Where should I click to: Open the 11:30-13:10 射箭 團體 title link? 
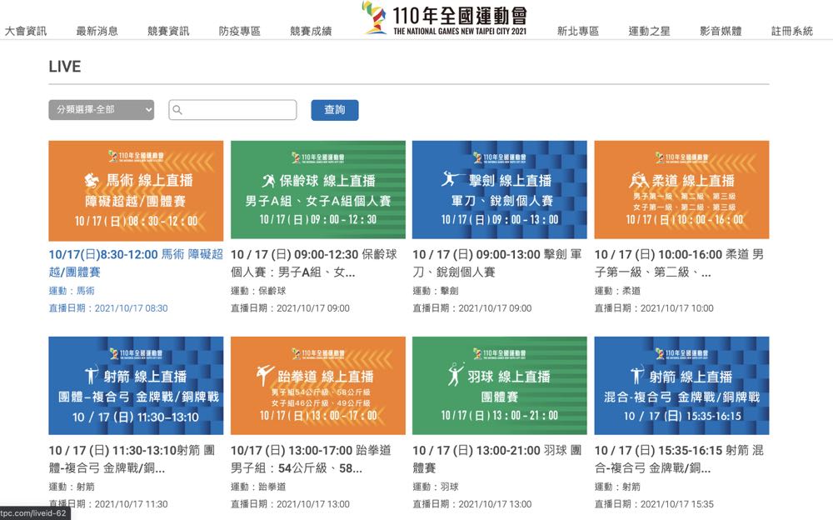coord(132,459)
